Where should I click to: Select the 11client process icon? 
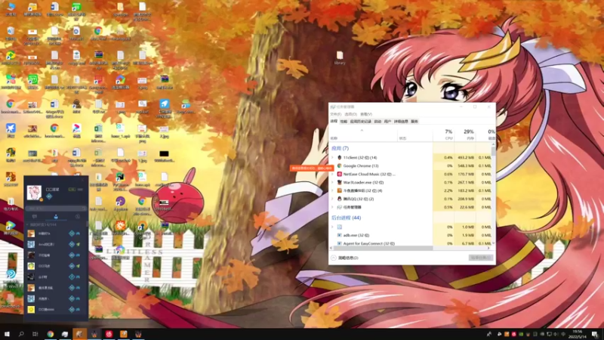click(339, 157)
